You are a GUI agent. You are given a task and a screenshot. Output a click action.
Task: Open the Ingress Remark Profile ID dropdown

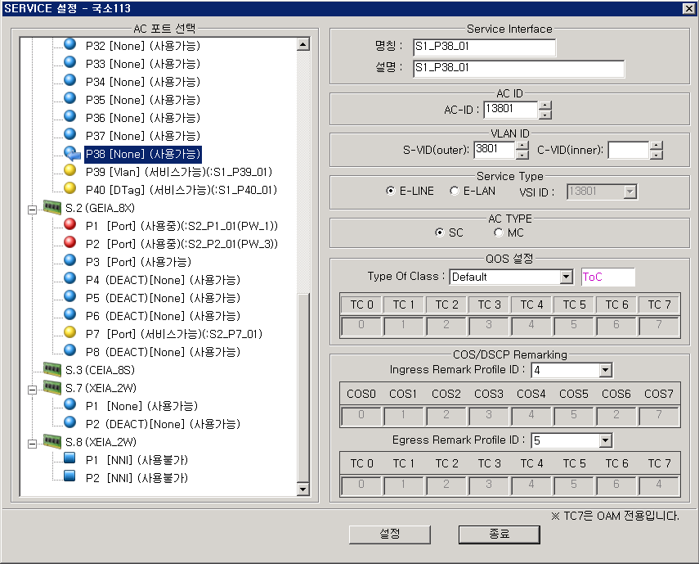(605, 370)
